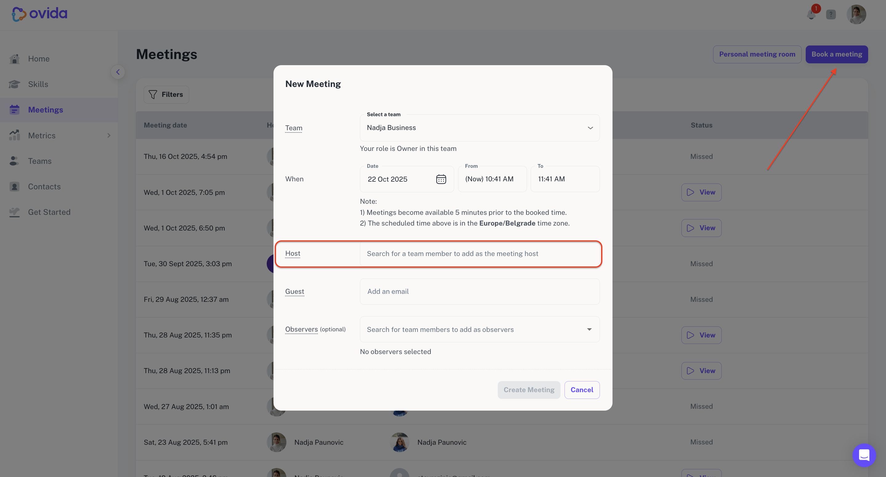Viewport: 886px width, 477px height.
Task: Click the Date field showing 22 Oct 2025
Action: [406, 179]
